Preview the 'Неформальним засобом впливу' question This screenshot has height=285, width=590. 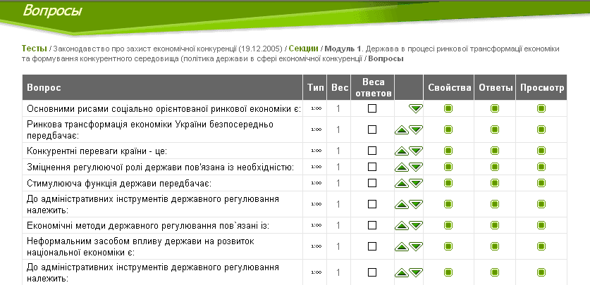(541, 246)
